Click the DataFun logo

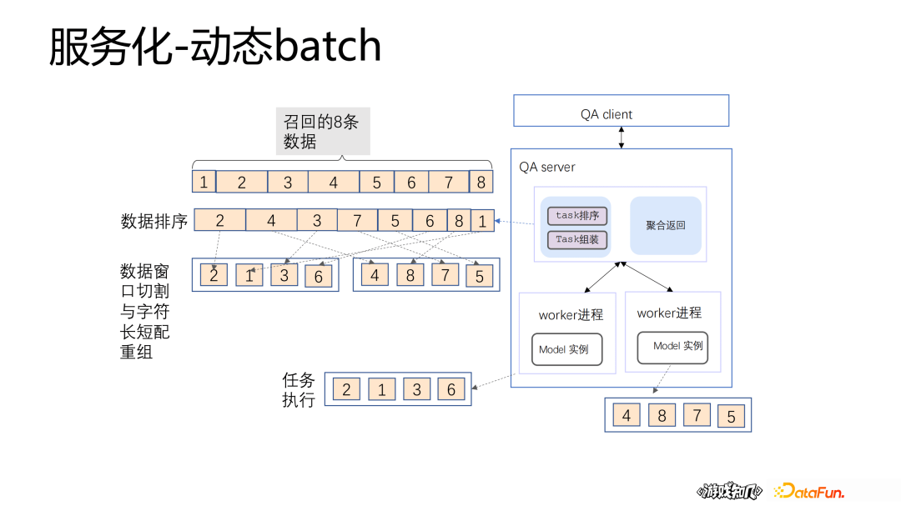pos(809,491)
